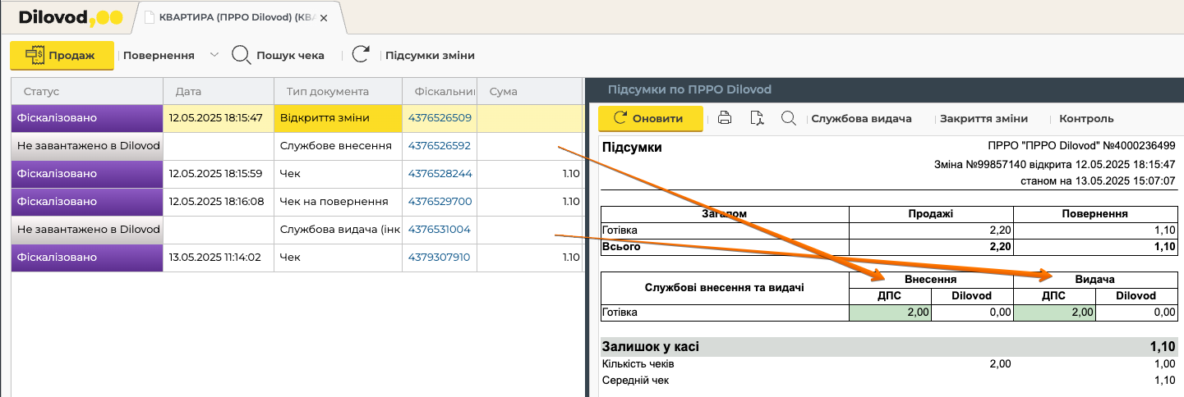Open Підсумки зміни shift totals
Screen dimensions: 1184x397
click(x=430, y=56)
